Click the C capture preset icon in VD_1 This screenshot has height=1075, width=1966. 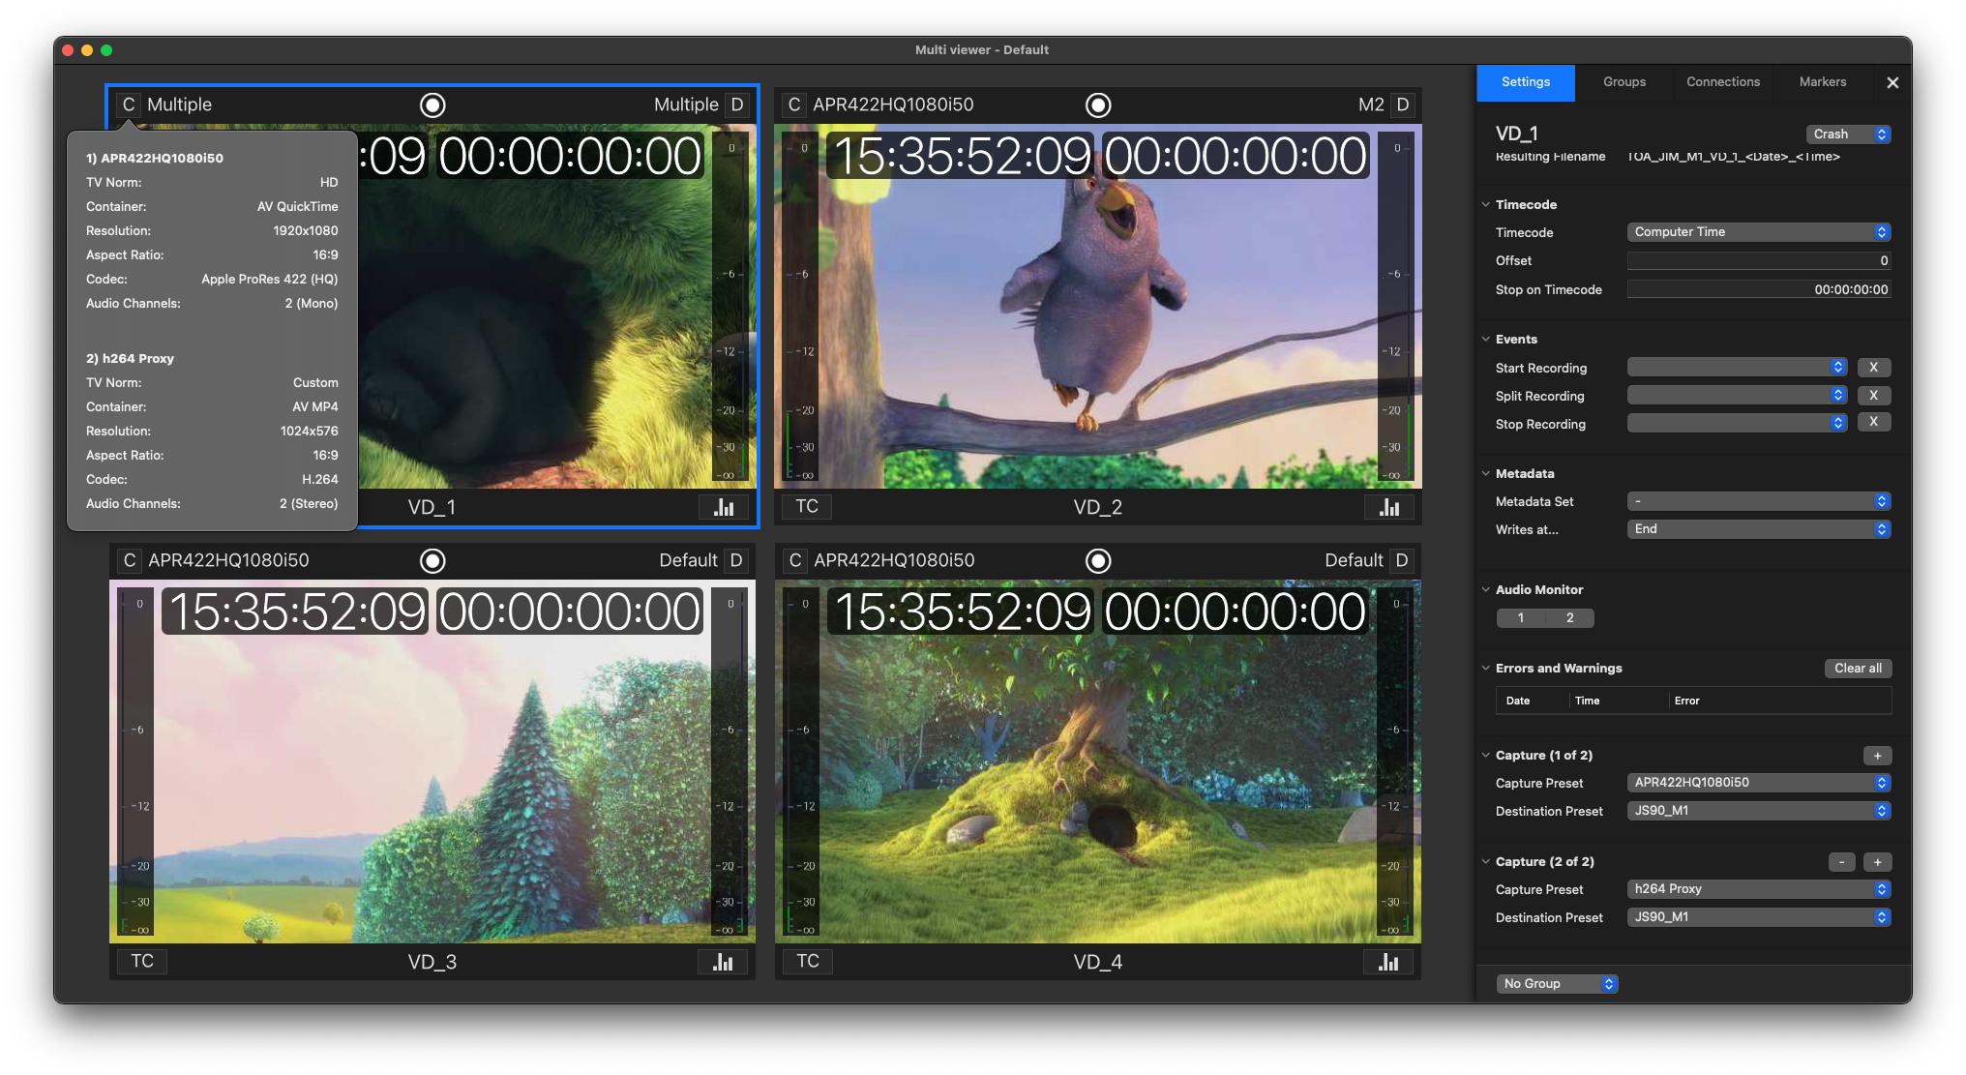(129, 105)
